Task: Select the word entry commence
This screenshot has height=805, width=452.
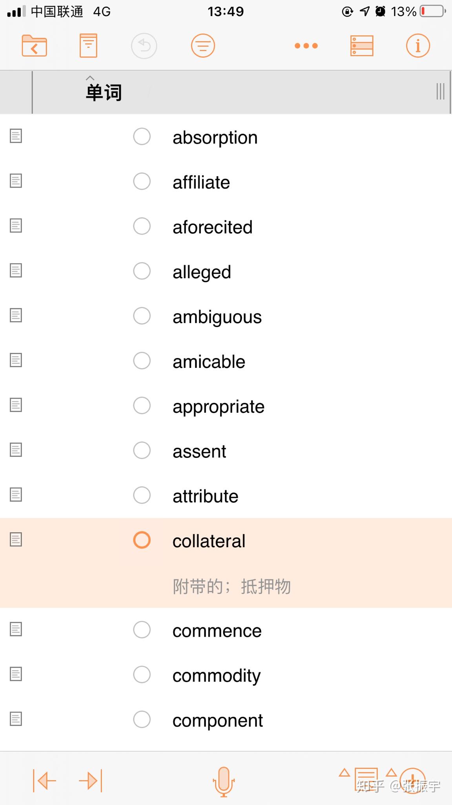Action: click(216, 630)
